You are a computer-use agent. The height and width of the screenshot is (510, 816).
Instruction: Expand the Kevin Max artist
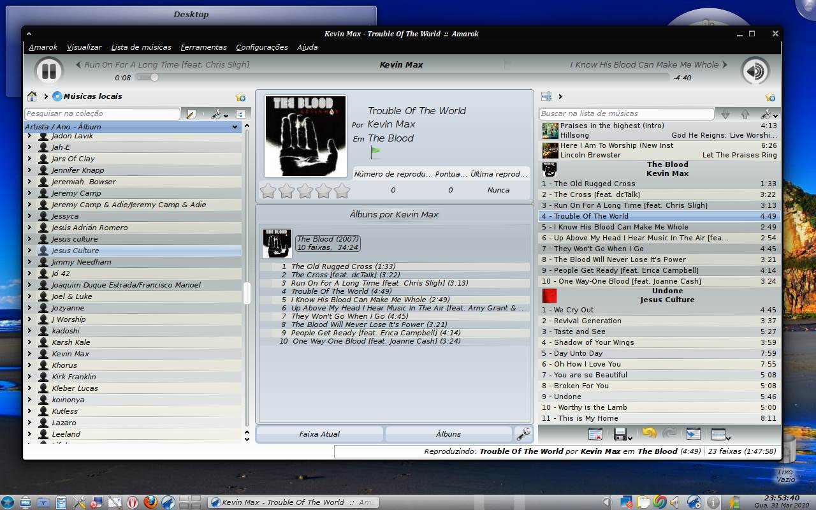[x=29, y=354]
